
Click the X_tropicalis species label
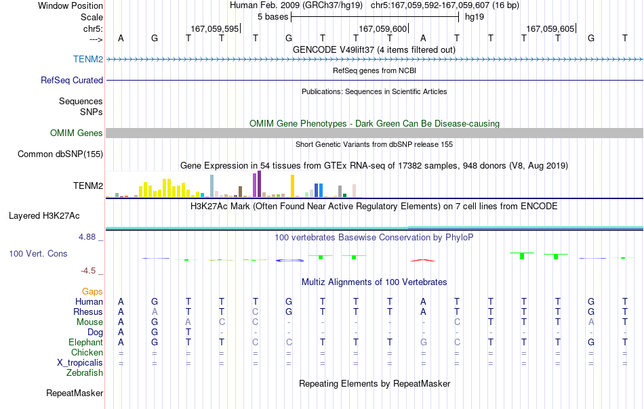coord(80,363)
